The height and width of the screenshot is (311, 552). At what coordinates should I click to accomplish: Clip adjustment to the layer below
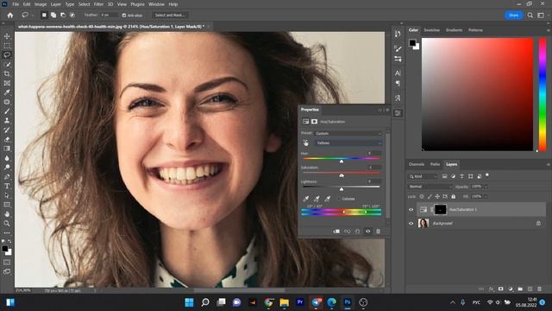(x=336, y=232)
